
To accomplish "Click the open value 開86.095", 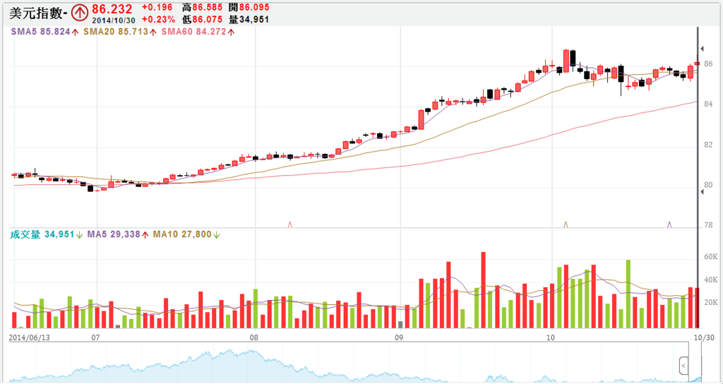I will [x=249, y=7].
